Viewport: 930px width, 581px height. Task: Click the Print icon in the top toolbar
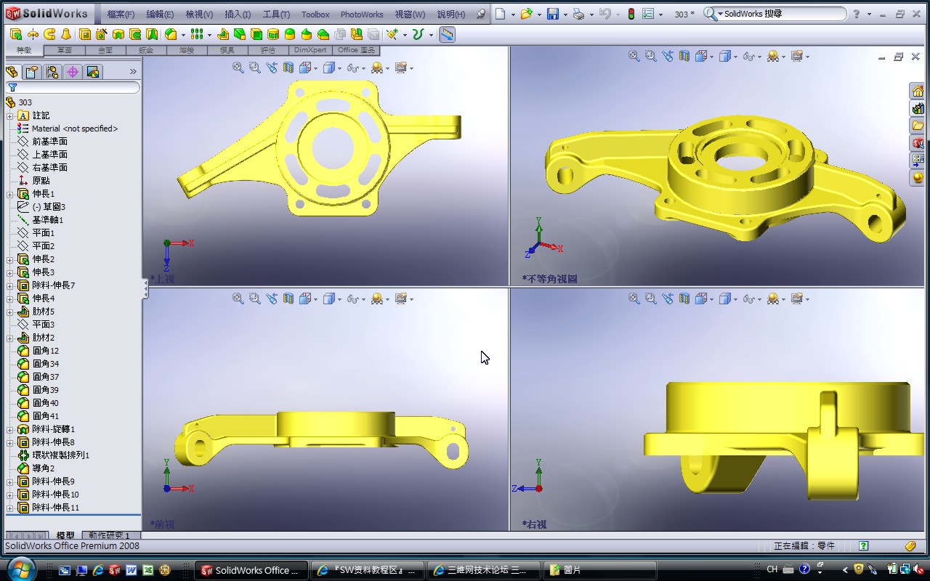[578, 14]
